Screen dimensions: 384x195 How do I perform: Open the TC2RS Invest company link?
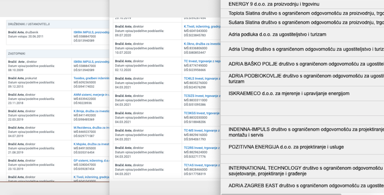pyautogui.click(x=202, y=148)
